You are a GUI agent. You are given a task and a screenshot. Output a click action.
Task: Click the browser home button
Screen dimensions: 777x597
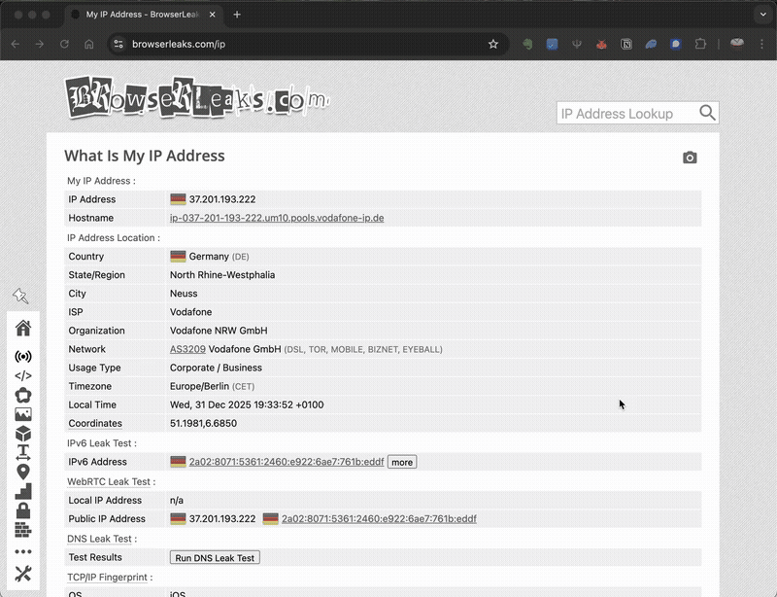(88, 44)
